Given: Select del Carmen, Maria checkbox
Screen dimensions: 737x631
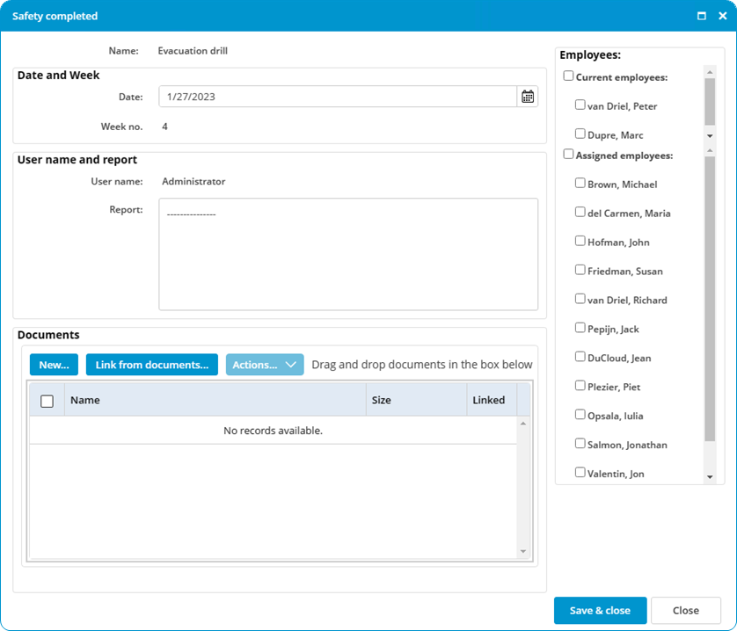Looking at the screenshot, I should [580, 212].
